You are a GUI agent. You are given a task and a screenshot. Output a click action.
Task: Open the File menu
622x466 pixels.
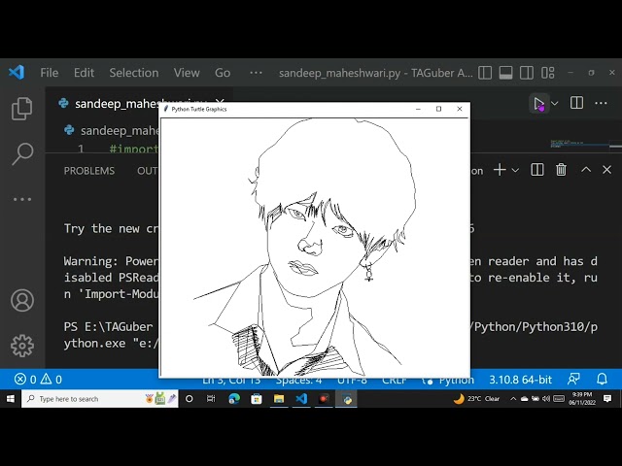coord(50,73)
